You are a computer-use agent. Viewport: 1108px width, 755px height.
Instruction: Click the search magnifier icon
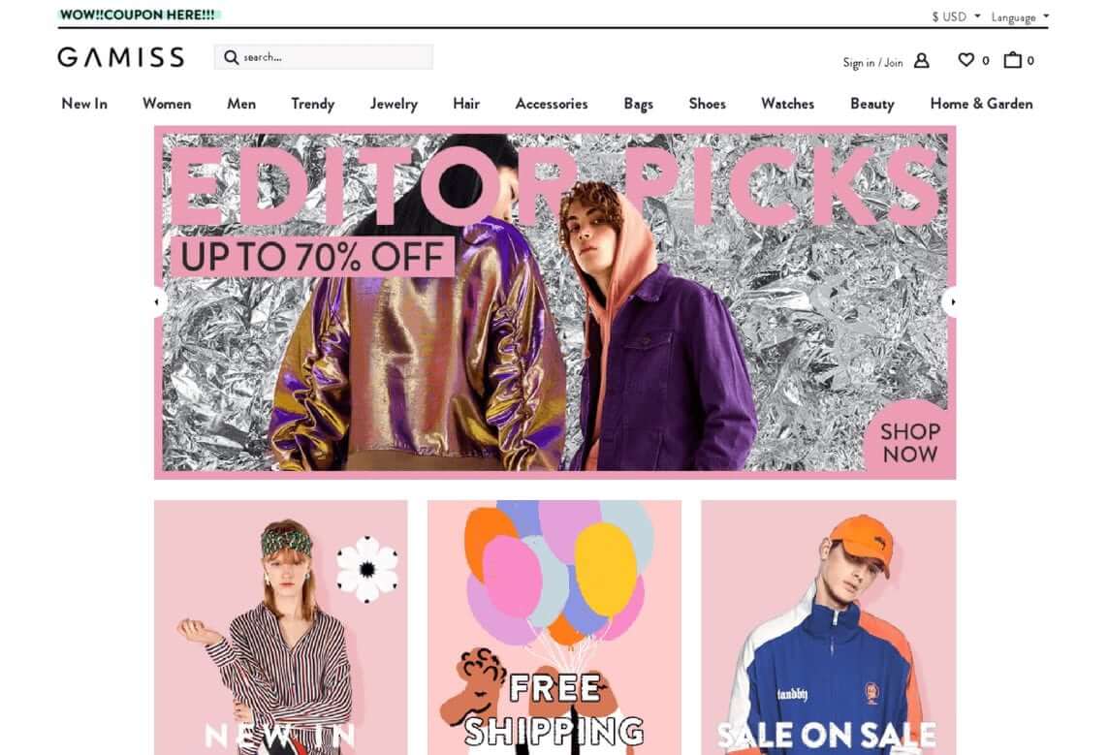(x=231, y=57)
